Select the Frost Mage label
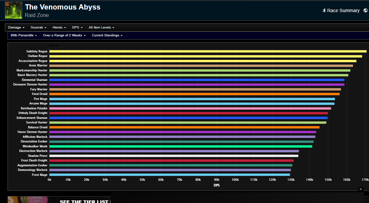 [x=40, y=175]
